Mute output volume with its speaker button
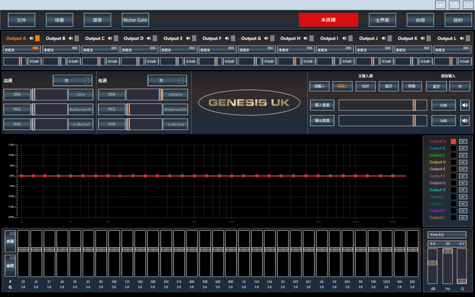 tap(465, 121)
